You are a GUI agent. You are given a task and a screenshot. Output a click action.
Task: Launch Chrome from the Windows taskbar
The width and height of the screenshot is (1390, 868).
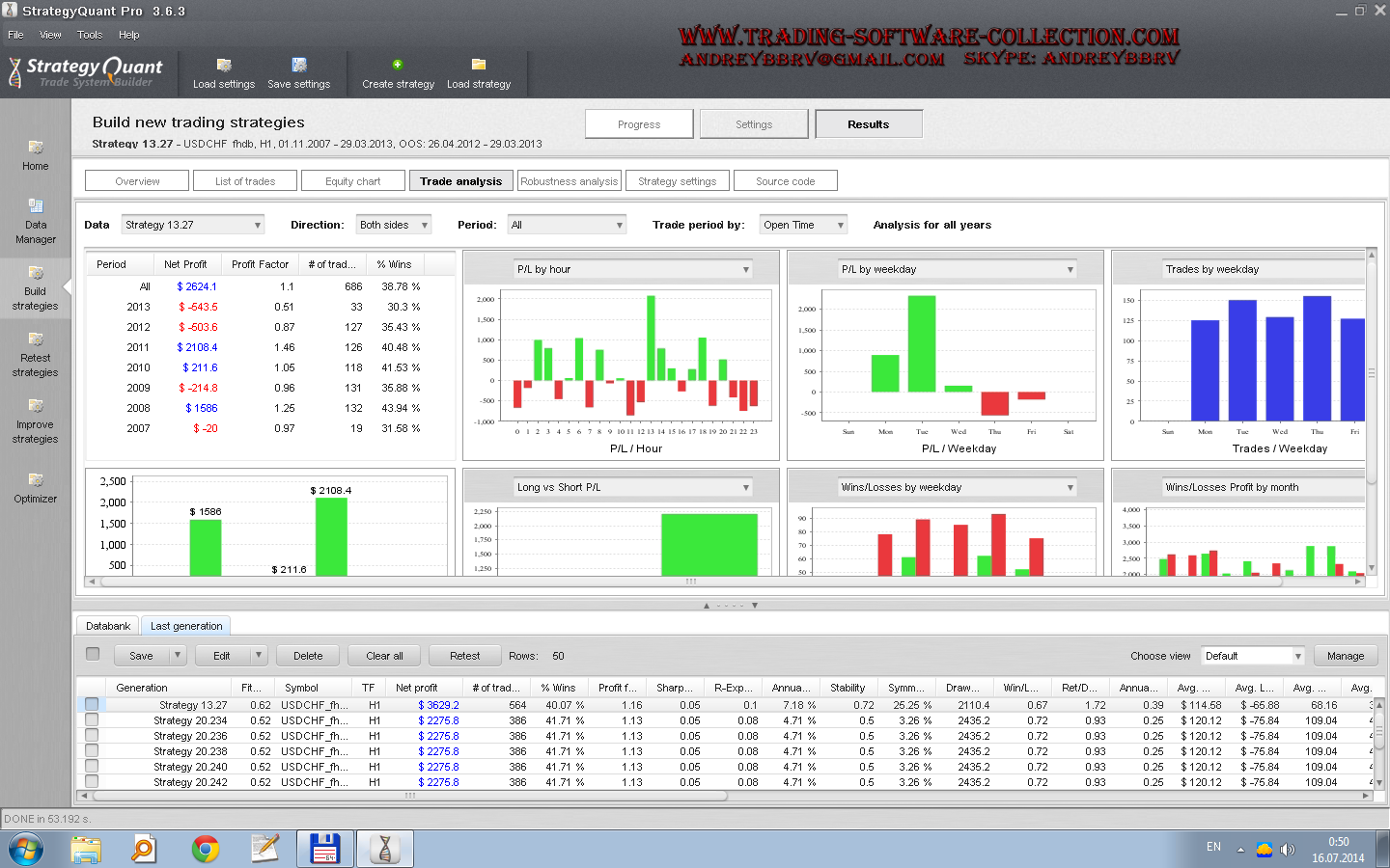(205, 849)
